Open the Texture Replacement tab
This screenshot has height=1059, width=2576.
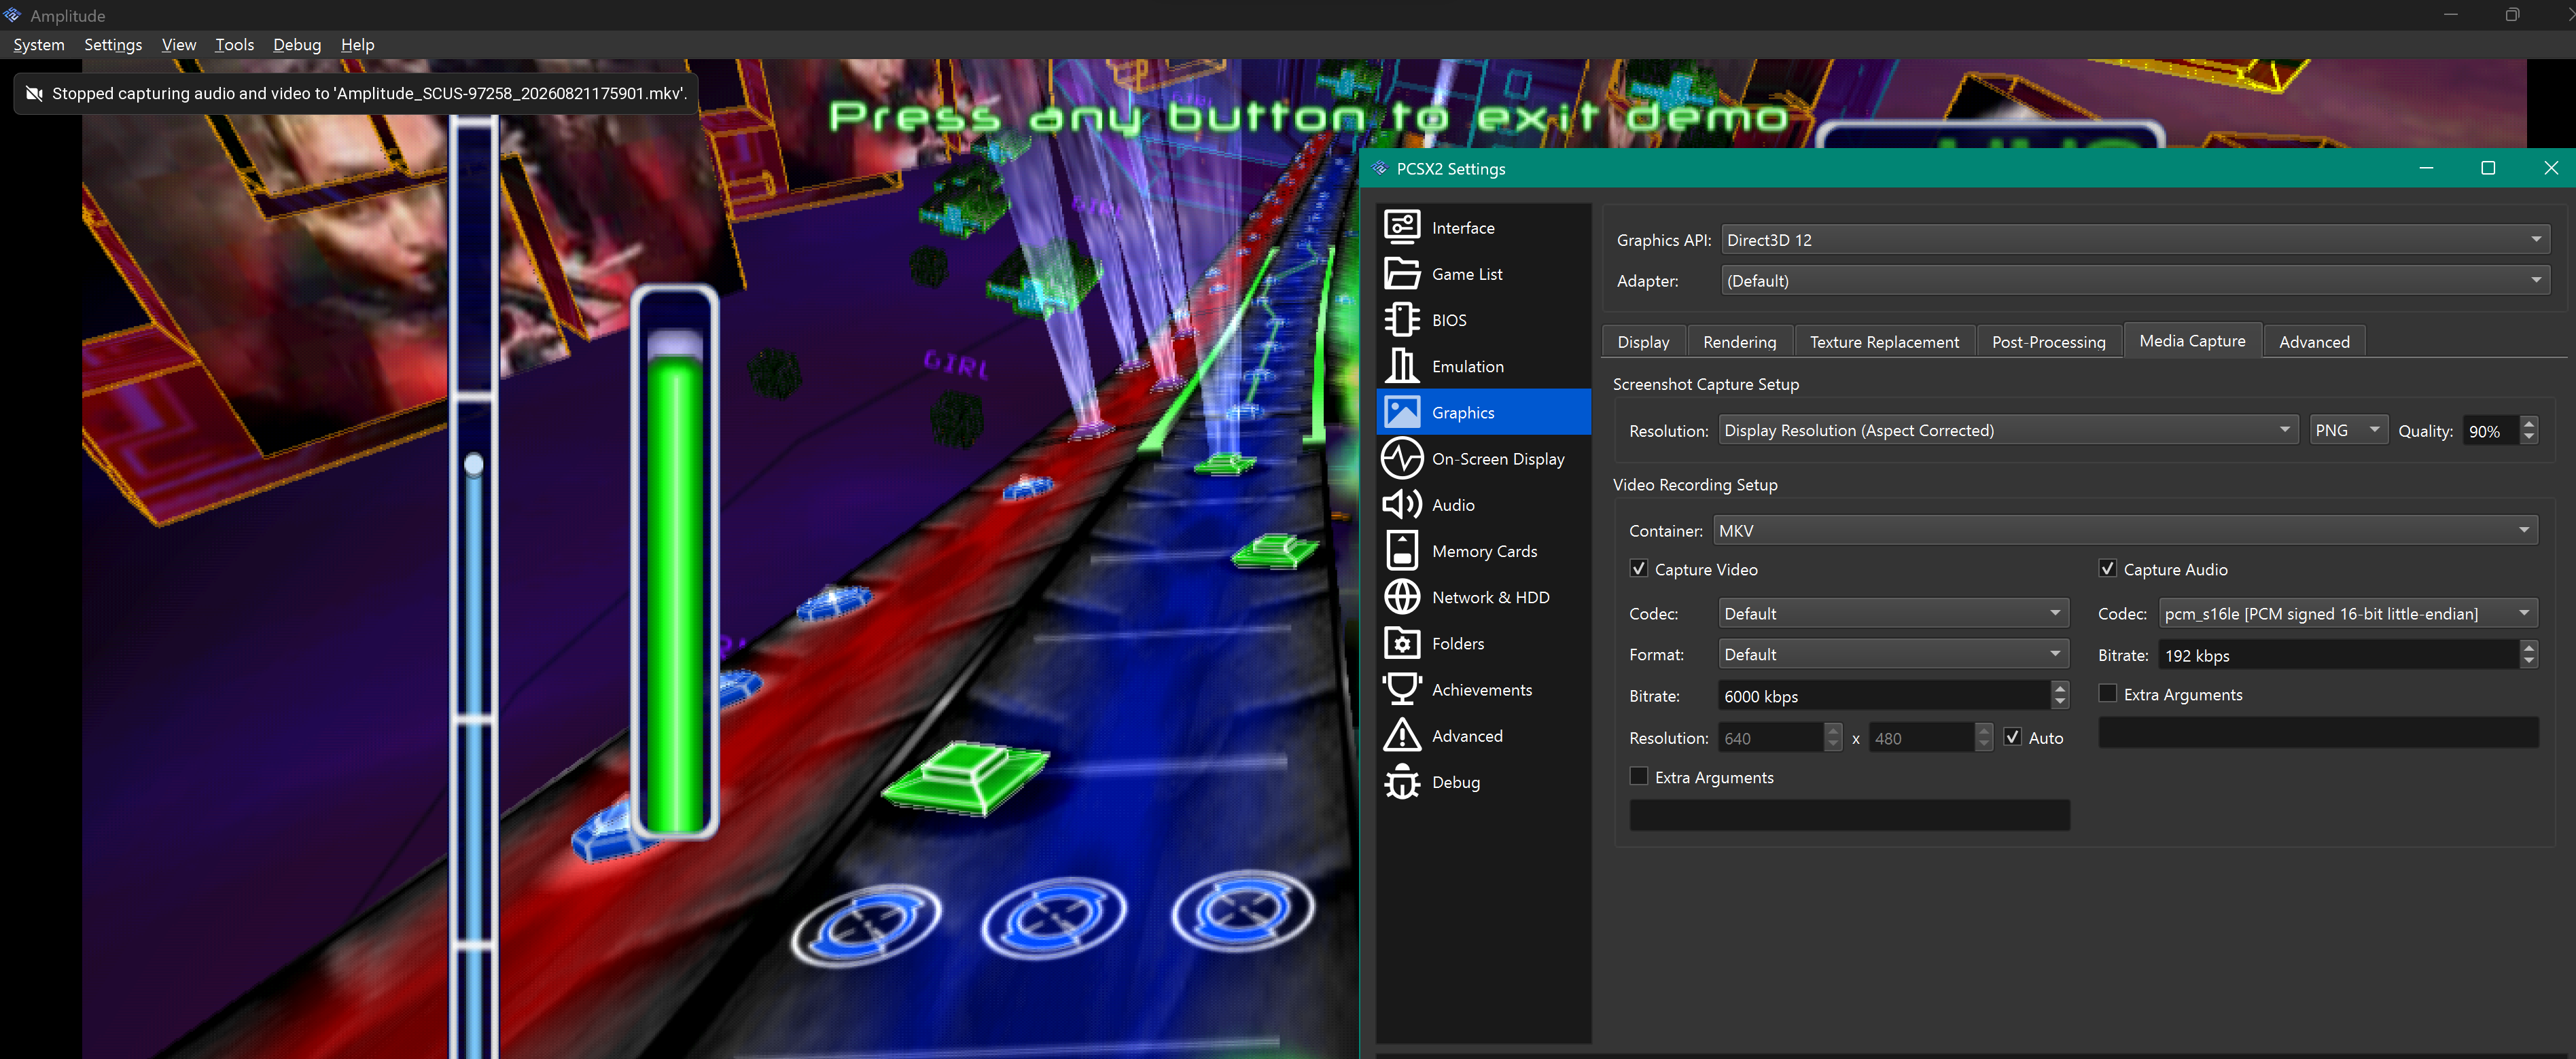pyautogui.click(x=1884, y=342)
